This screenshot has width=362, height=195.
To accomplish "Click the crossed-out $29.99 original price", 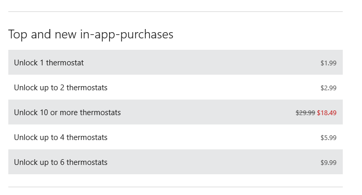I will point(305,113).
